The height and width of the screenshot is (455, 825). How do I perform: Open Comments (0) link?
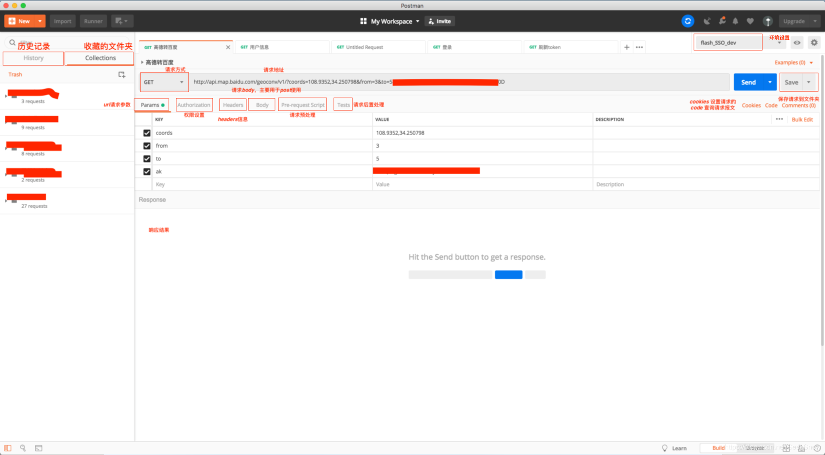pyautogui.click(x=799, y=106)
